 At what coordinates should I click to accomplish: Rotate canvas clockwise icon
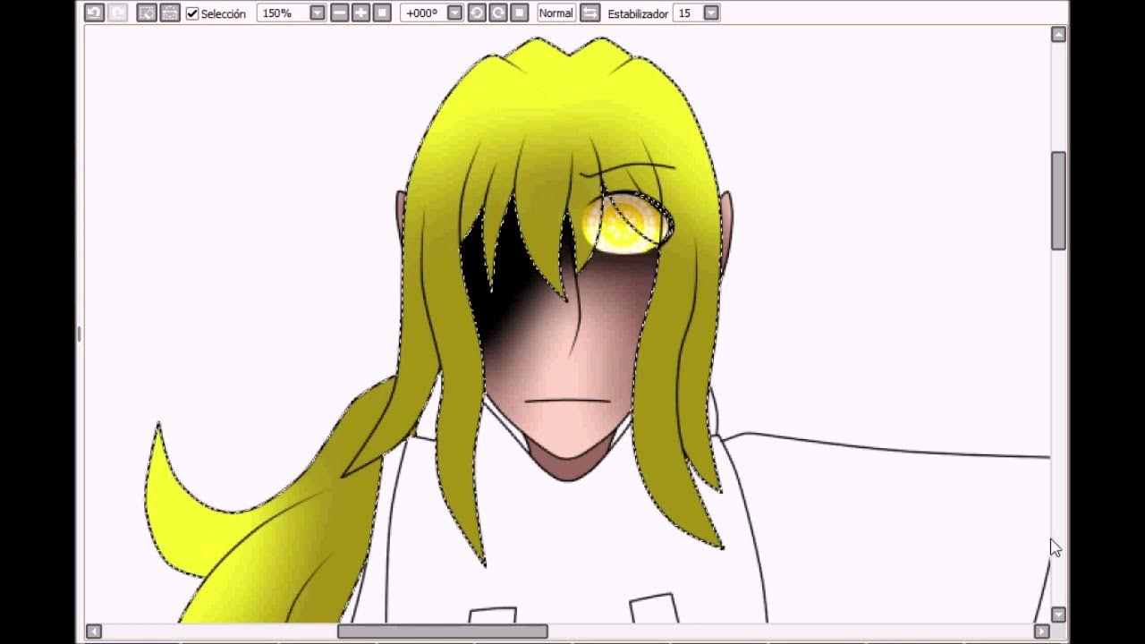click(x=498, y=13)
